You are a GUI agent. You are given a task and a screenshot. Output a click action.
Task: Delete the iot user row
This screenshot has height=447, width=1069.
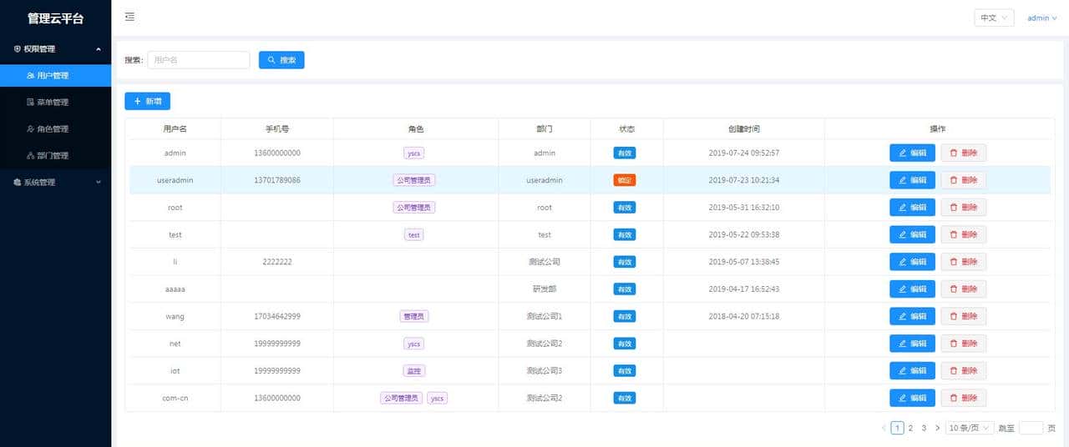pos(963,370)
